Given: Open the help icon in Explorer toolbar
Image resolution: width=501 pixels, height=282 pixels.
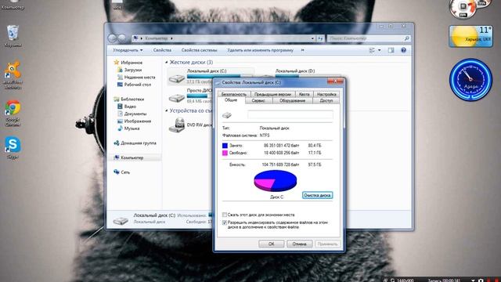Looking at the screenshot, I should [403, 50].
